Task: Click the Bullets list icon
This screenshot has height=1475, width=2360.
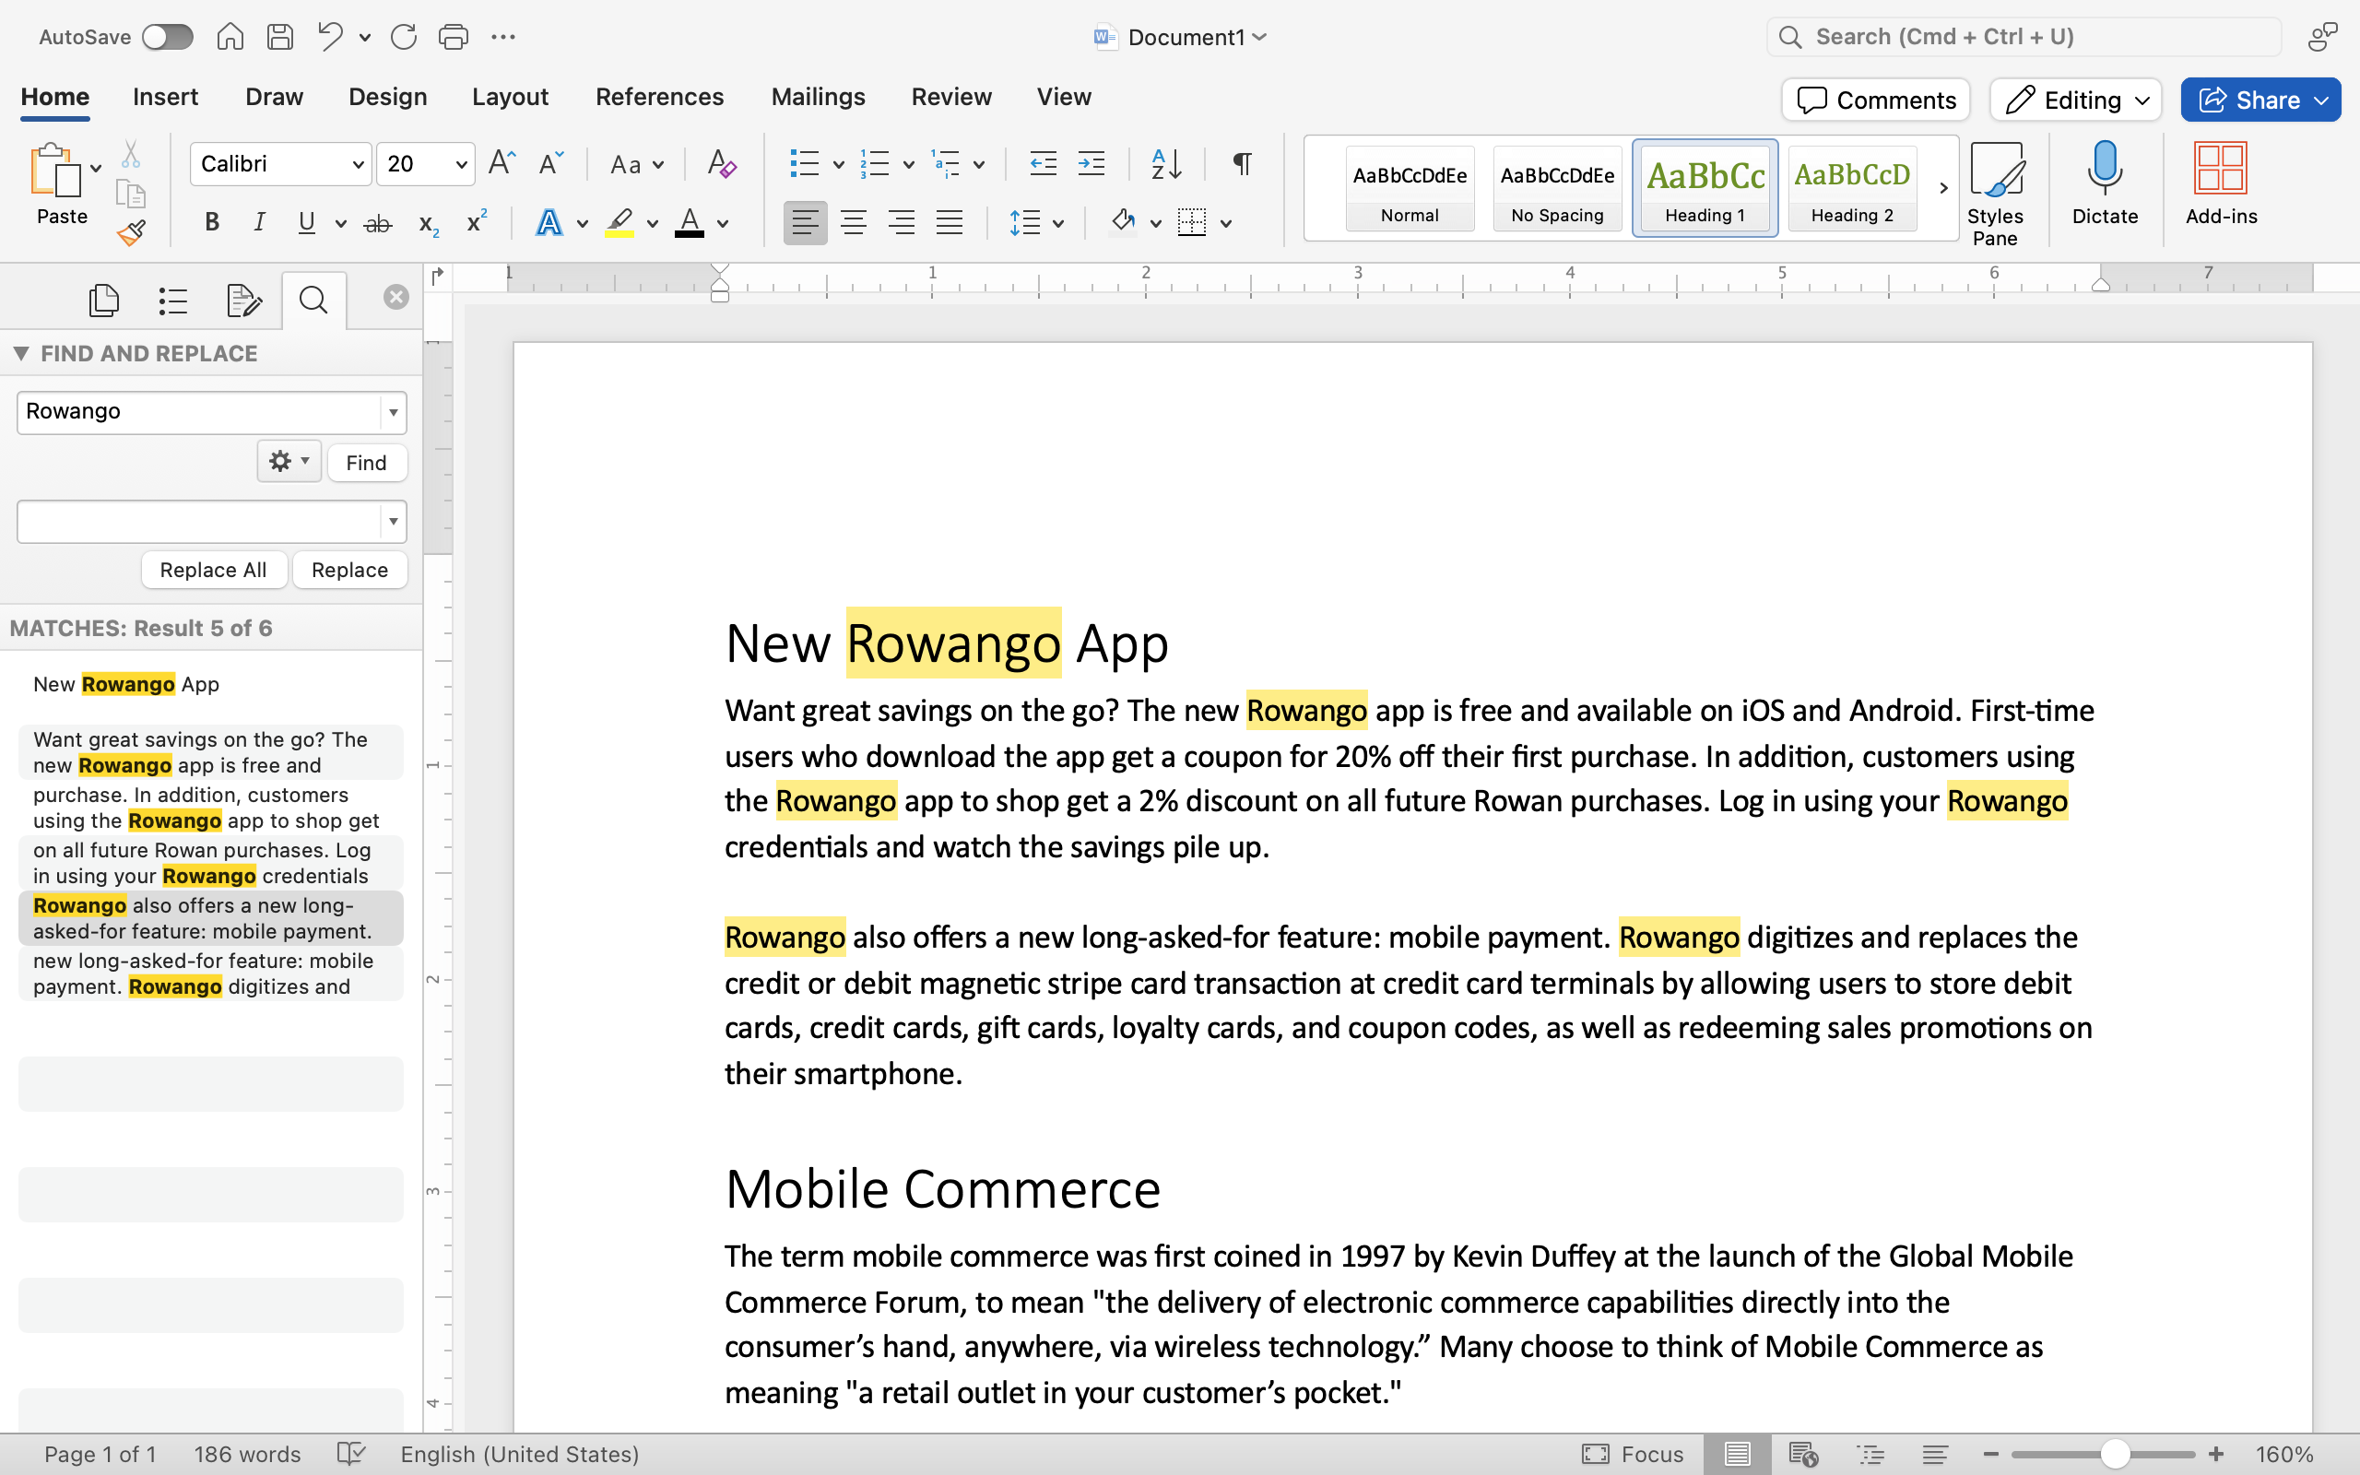Action: tap(804, 163)
